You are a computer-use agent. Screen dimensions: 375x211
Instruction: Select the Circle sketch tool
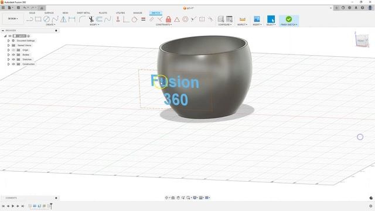click(47, 19)
